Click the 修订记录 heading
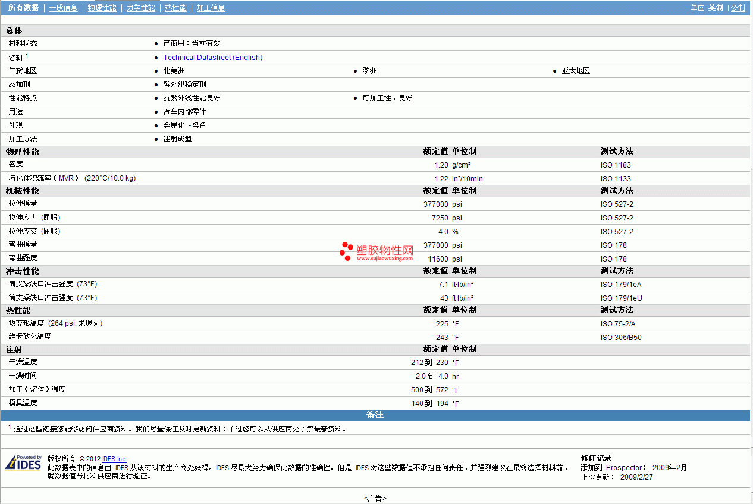The image size is (753, 504). click(x=596, y=458)
